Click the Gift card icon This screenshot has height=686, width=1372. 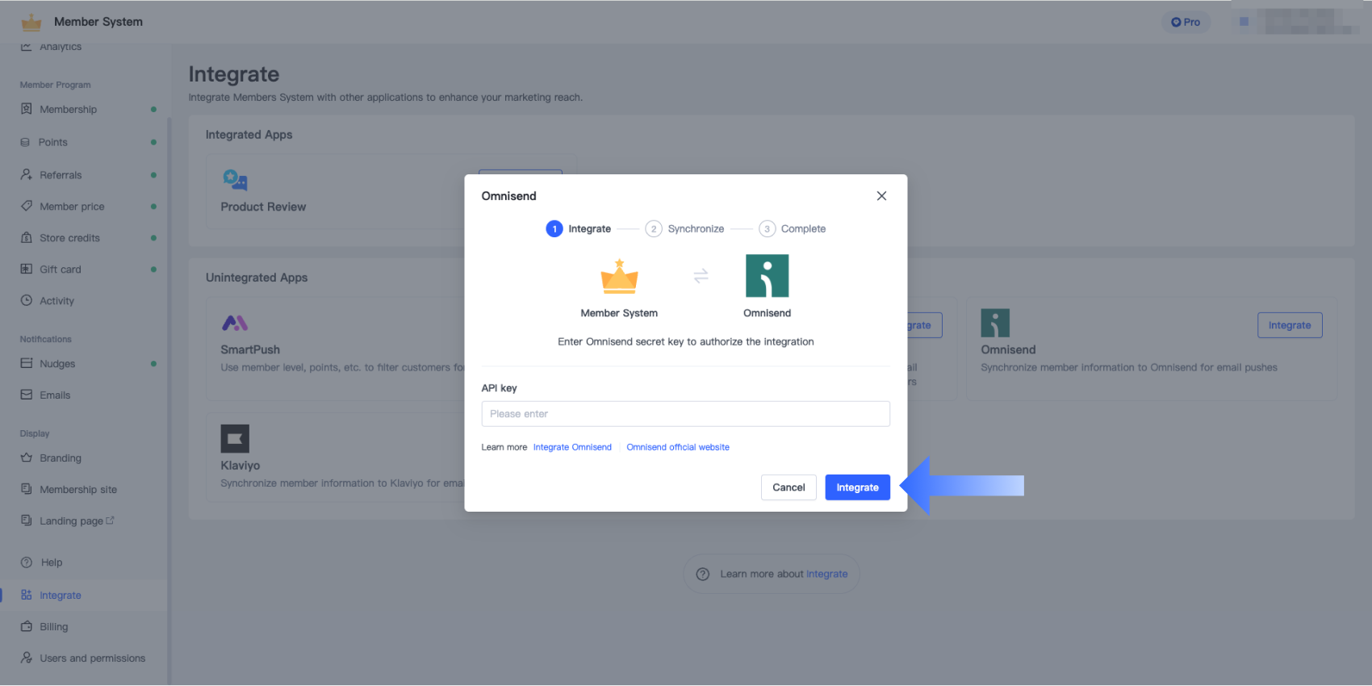[x=27, y=269]
